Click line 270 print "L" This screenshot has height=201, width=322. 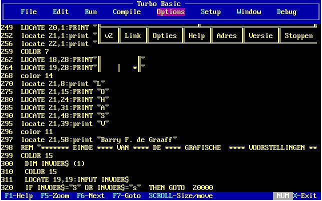53,84
